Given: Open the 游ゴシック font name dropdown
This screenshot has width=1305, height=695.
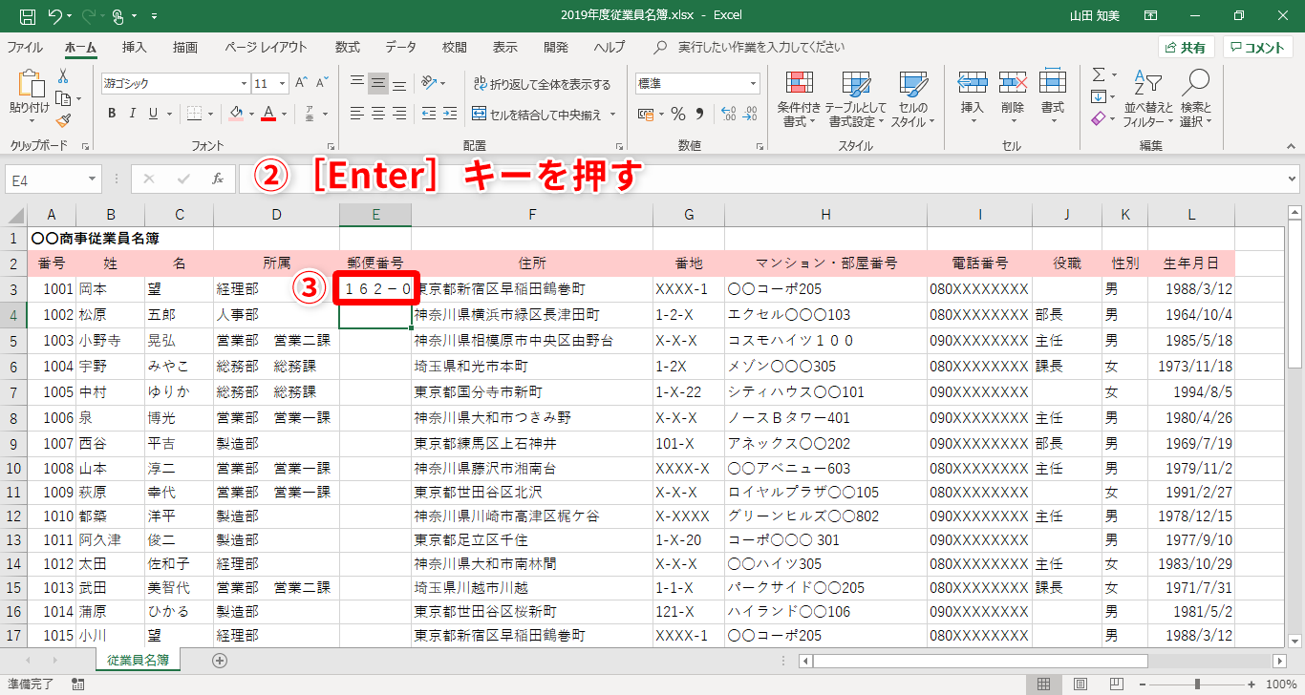Looking at the screenshot, I should coord(243,83).
